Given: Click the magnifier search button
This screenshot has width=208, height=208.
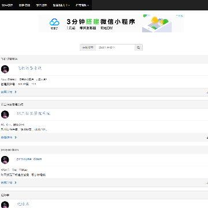Looking at the screenshot, I should point(139,47).
